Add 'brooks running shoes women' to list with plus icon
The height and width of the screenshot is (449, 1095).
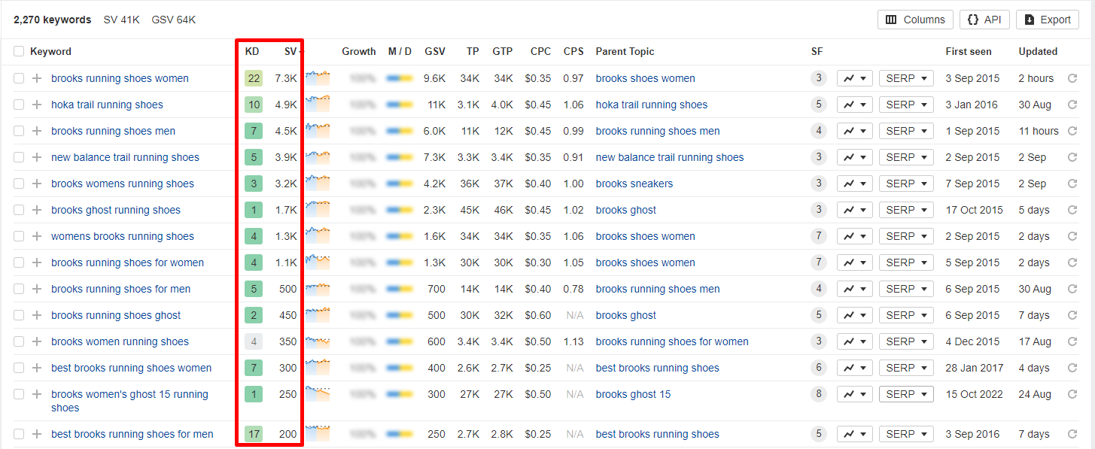click(x=37, y=78)
